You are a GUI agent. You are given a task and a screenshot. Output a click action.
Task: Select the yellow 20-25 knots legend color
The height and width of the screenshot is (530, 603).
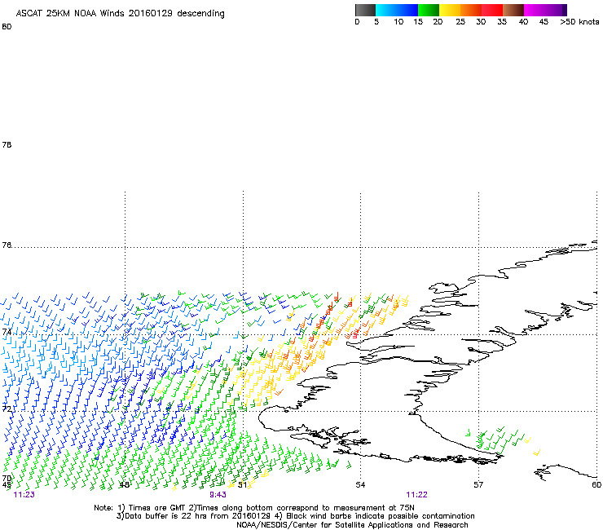[450, 10]
